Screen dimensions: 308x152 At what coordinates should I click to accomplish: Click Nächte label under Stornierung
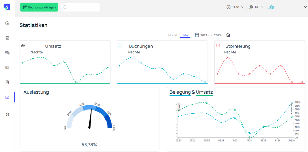pos(230,52)
